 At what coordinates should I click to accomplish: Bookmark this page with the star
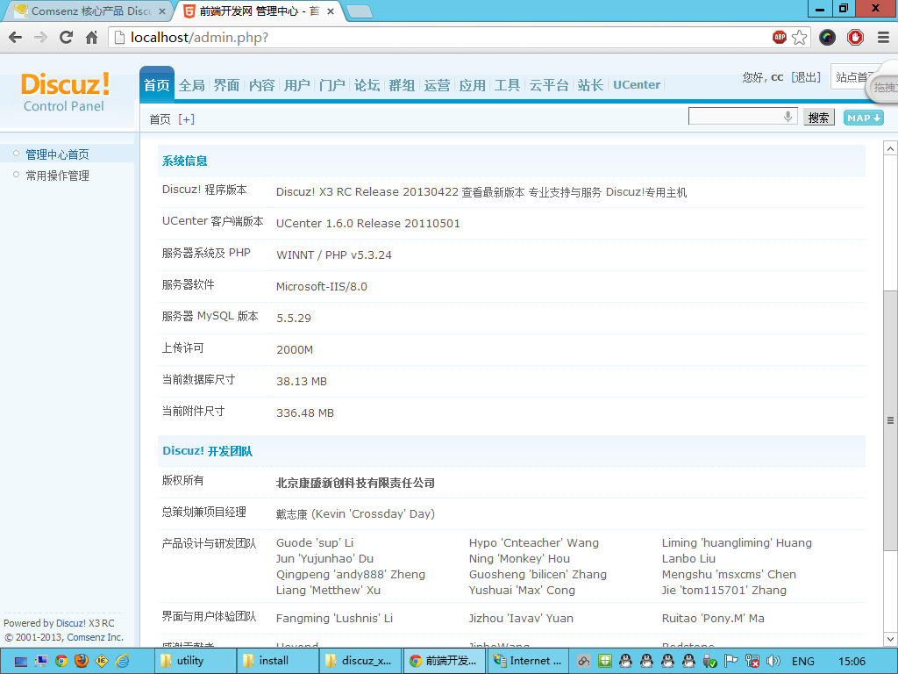point(800,37)
